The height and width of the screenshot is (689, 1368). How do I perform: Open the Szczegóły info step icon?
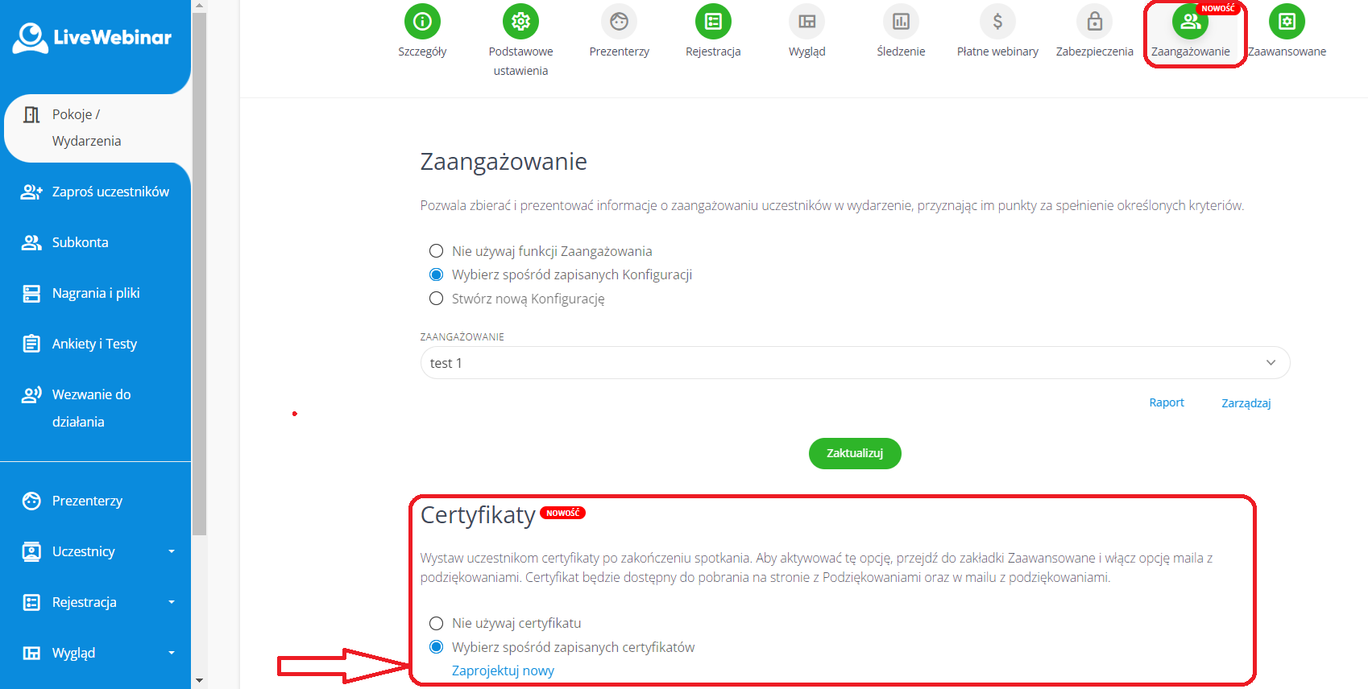(422, 22)
